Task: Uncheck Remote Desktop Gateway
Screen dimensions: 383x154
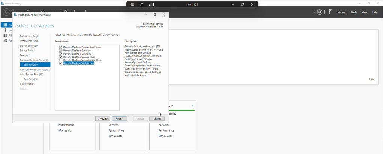Action: tap(60, 51)
